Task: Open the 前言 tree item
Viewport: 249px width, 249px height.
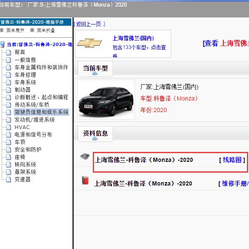Action: 20,52
